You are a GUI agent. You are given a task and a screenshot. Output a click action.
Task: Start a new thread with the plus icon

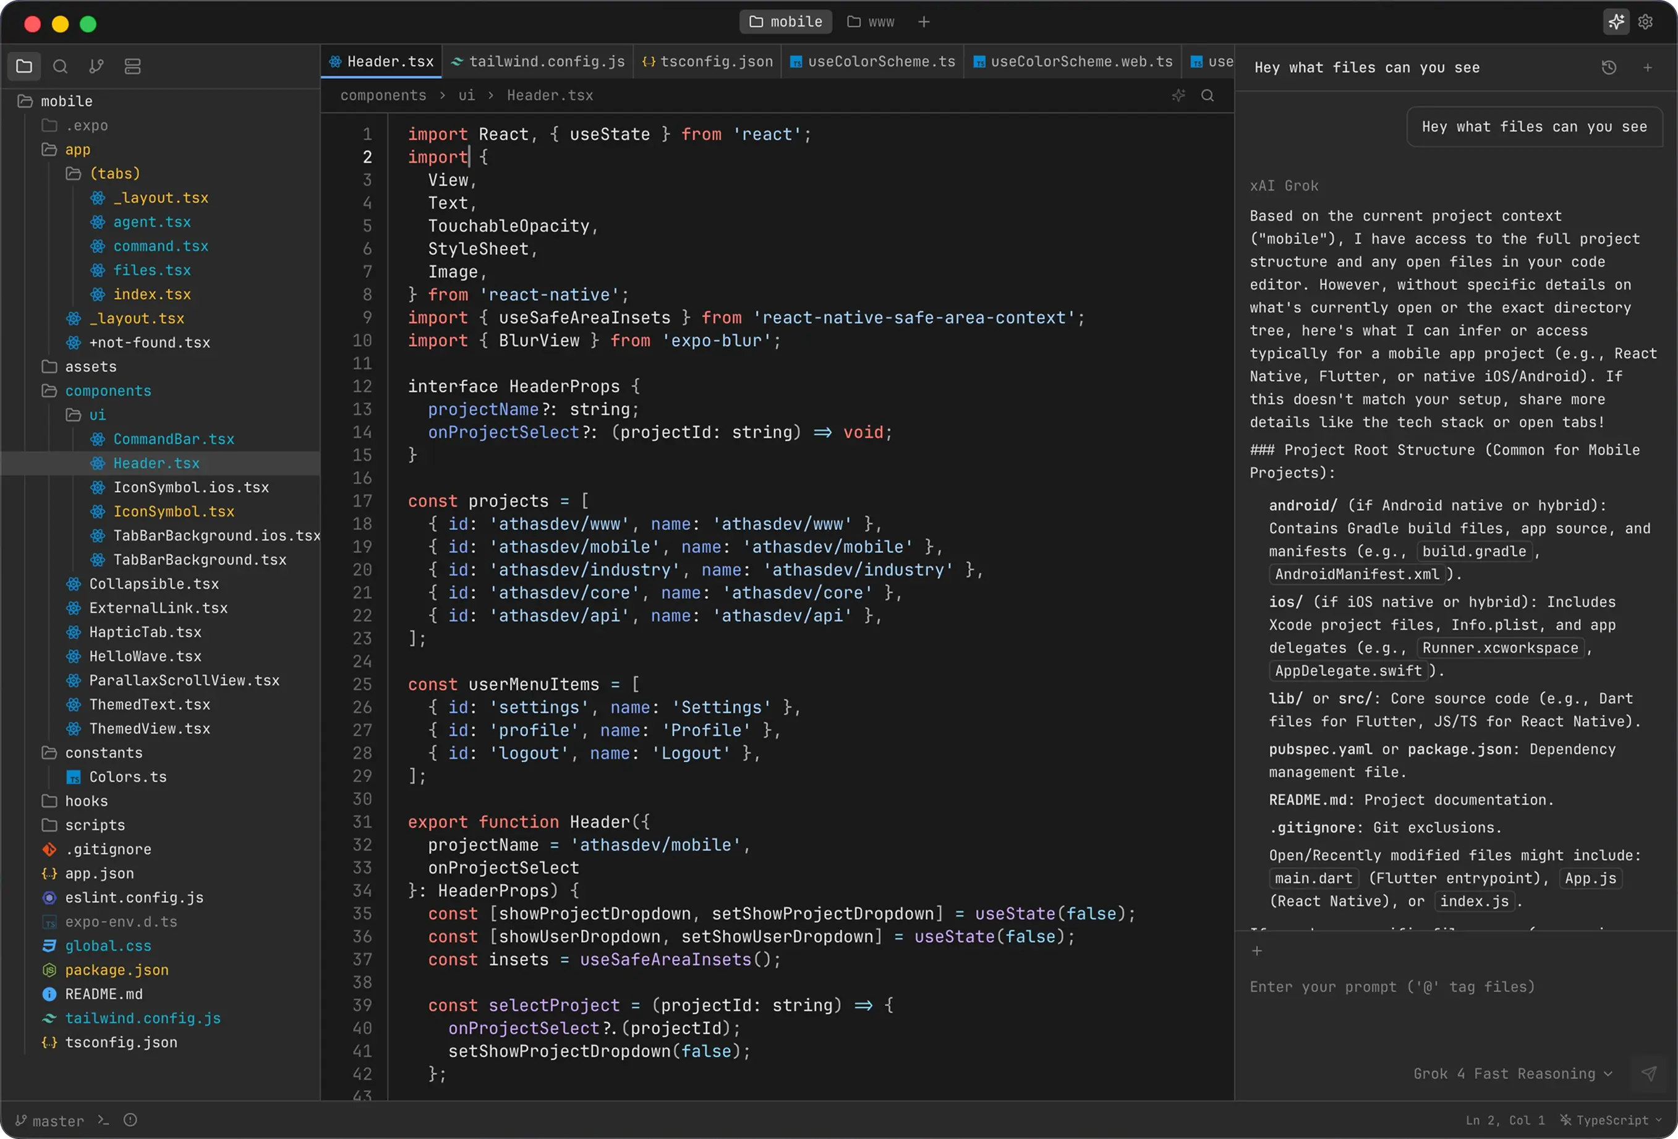coord(1649,67)
